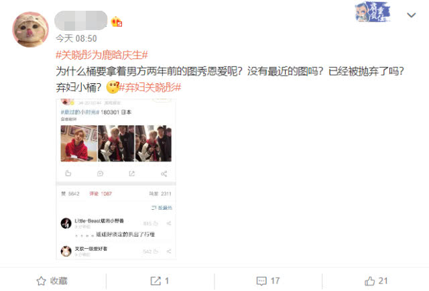Click the post timestamp 今天 08:50
The image size is (429, 291).
tap(76, 38)
